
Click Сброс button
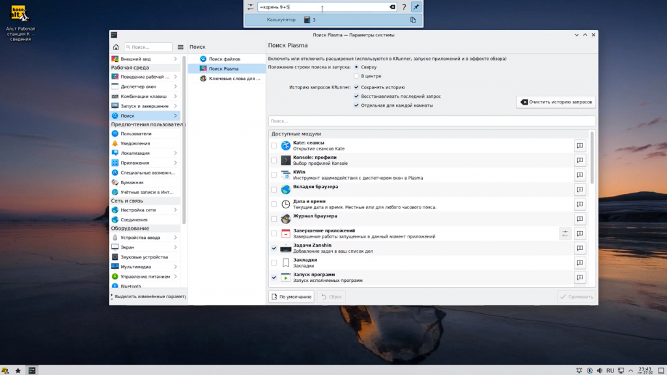332,297
